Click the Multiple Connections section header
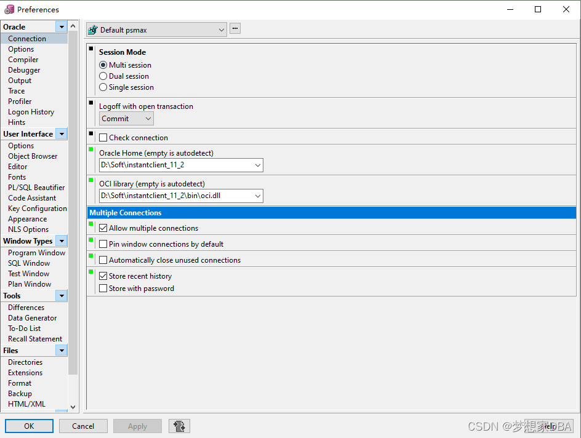This screenshot has height=438, width=581. [x=332, y=212]
